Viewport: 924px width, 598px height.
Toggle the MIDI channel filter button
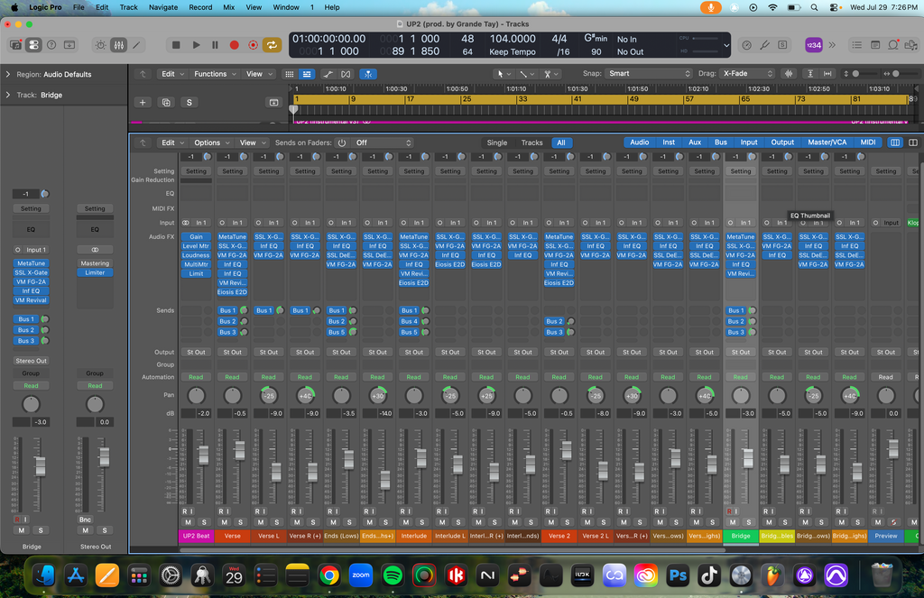[867, 142]
